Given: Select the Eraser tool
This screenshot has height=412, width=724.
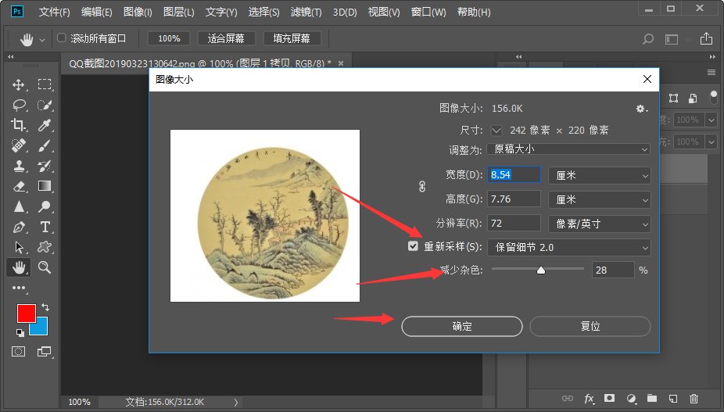Looking at the screenshot, I should click(x=19, y=186).
